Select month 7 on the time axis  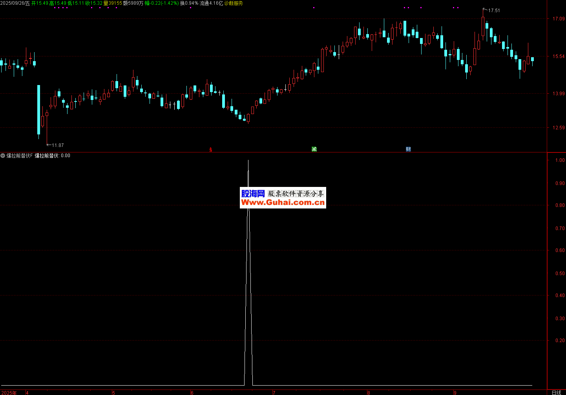point(274,392)
